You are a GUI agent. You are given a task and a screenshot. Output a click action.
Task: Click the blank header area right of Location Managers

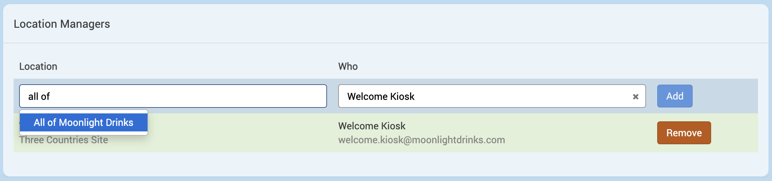click(x=417, y=24)
